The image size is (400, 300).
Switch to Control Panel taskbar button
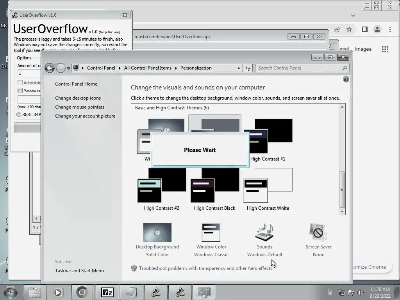coord(204,292)
